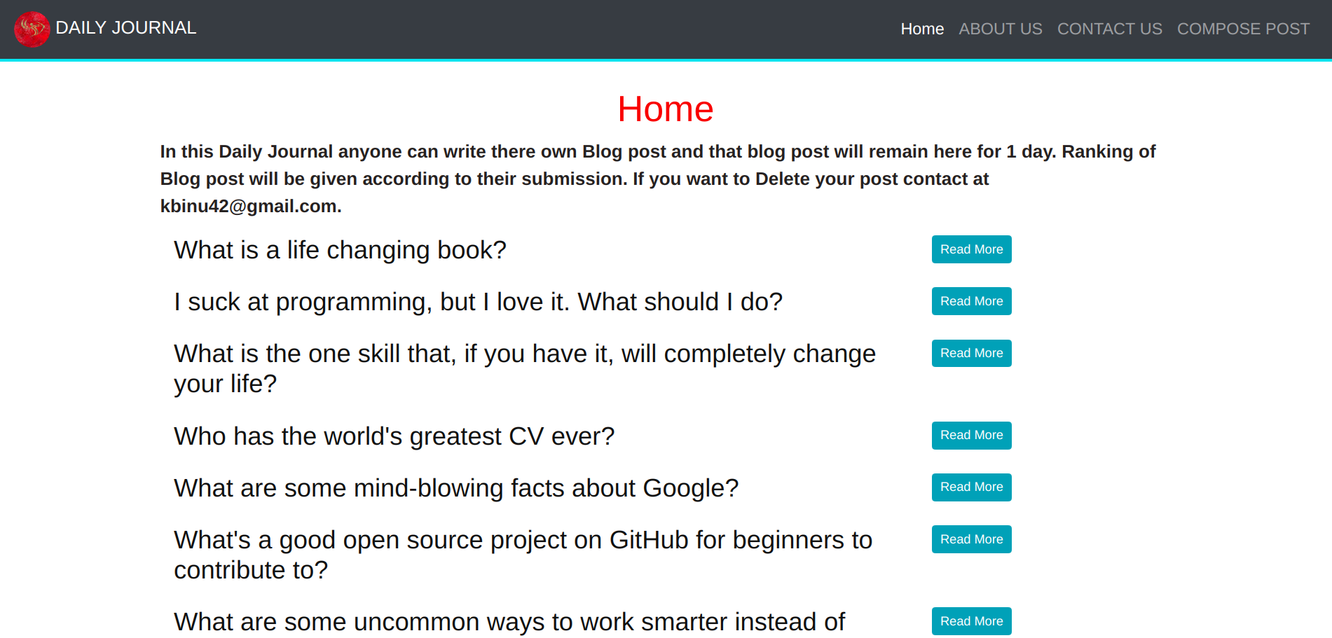
Task: Open the CONTACT US page
Action: click(1109, 29)
